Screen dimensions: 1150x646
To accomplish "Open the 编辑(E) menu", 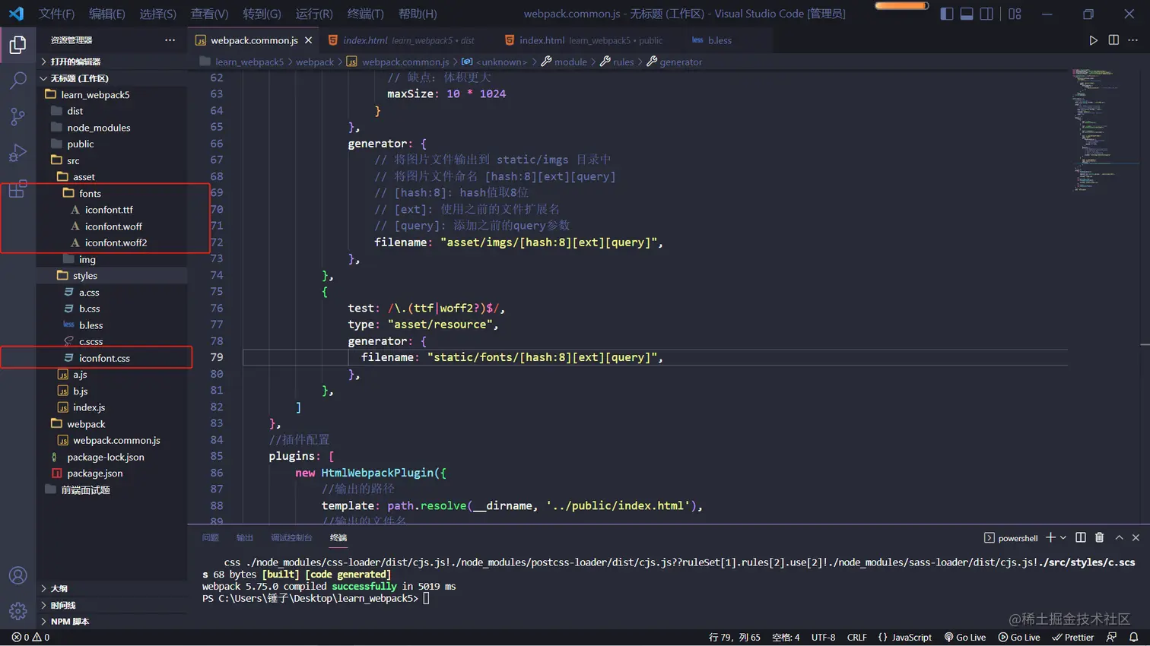I will coord(106,14).
